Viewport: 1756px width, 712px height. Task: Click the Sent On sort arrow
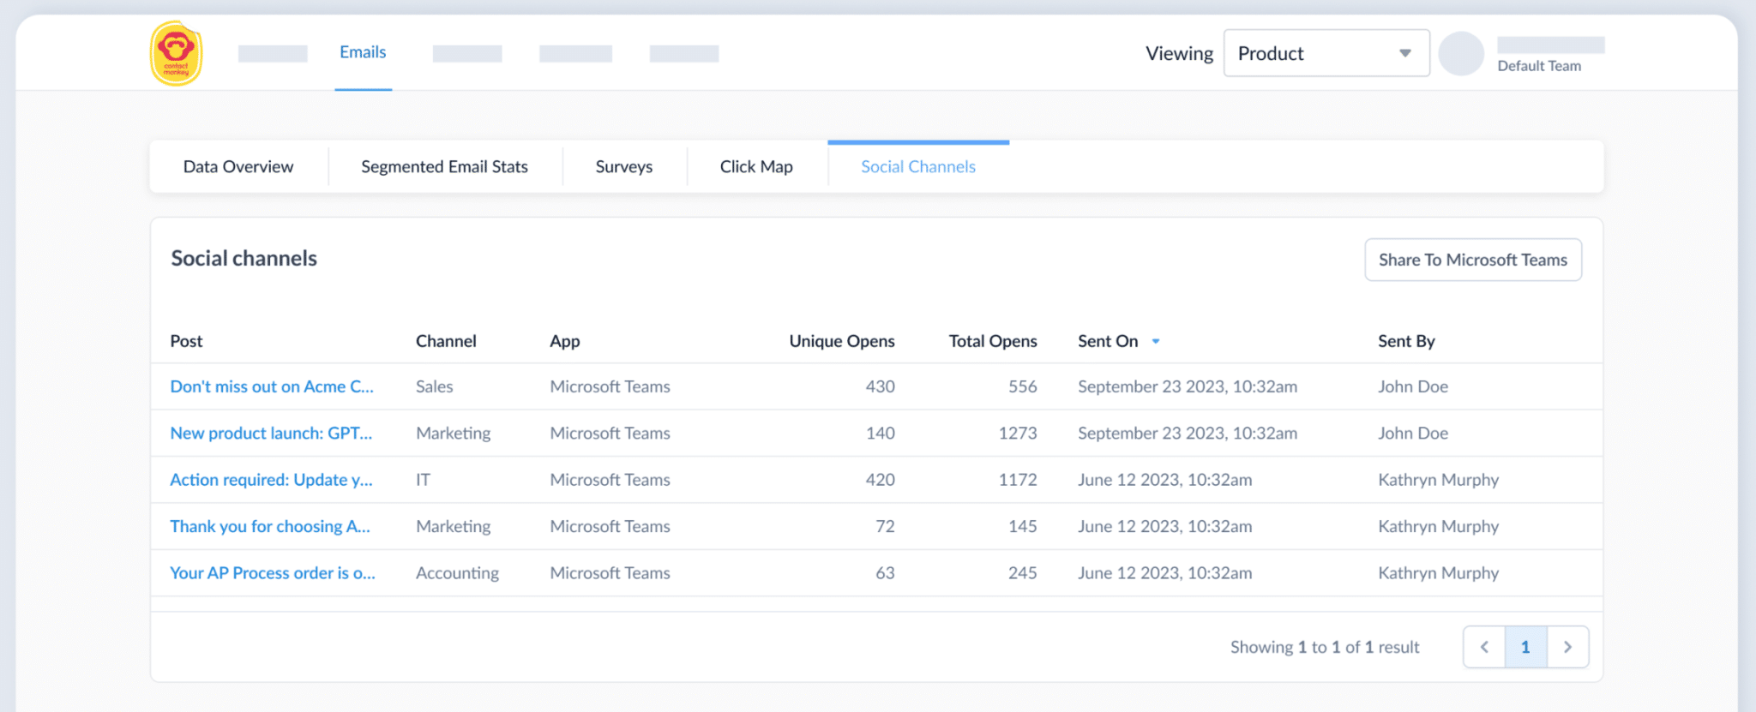[x=1156, y=341]
